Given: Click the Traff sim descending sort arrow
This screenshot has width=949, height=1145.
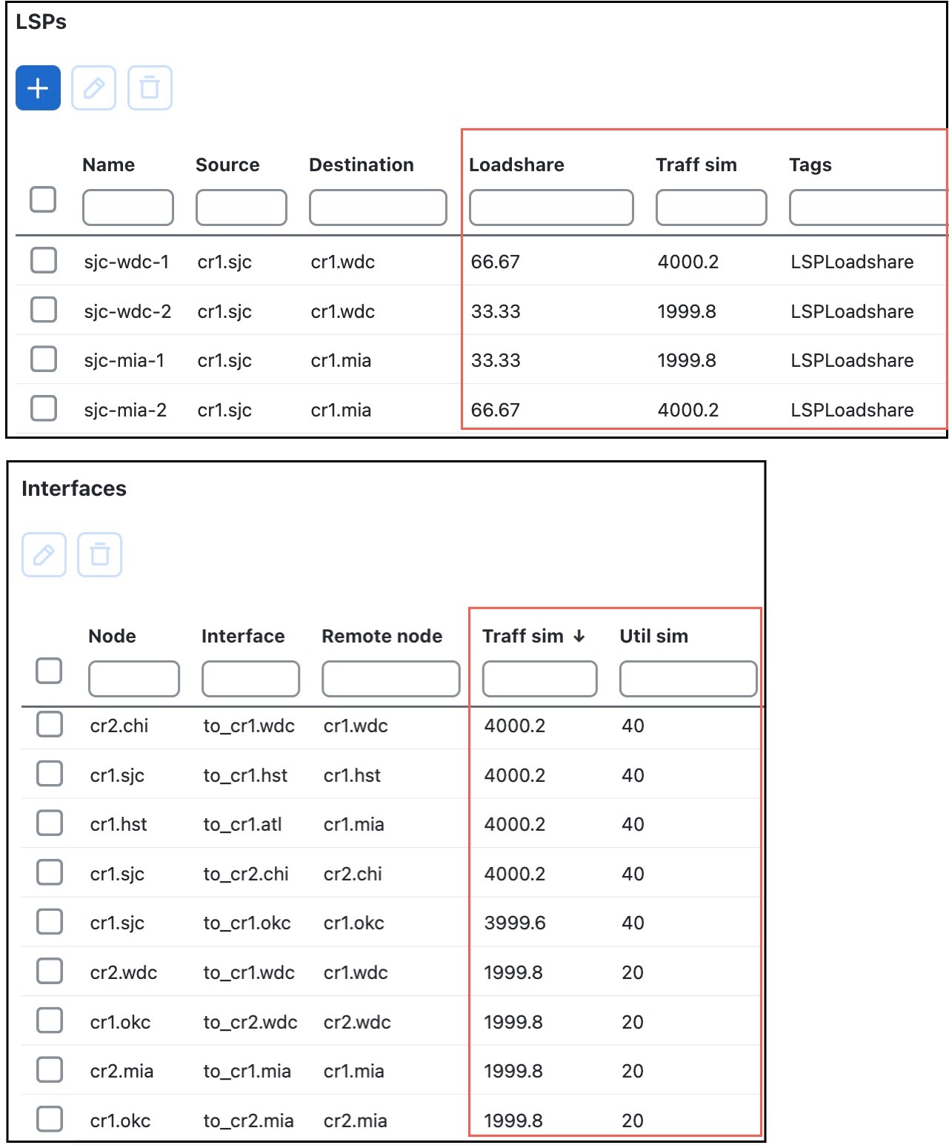Looking at the screenshot, I should click(x=579, y=635).
